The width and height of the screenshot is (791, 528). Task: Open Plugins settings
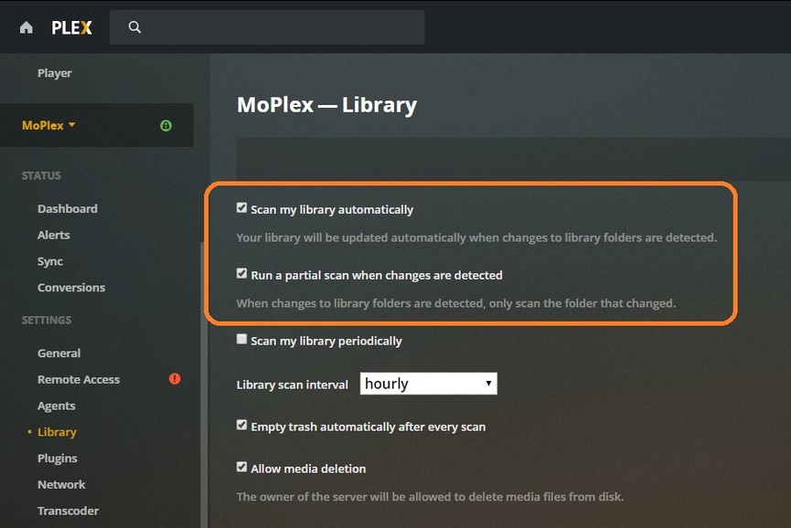[x=58, y=459]
